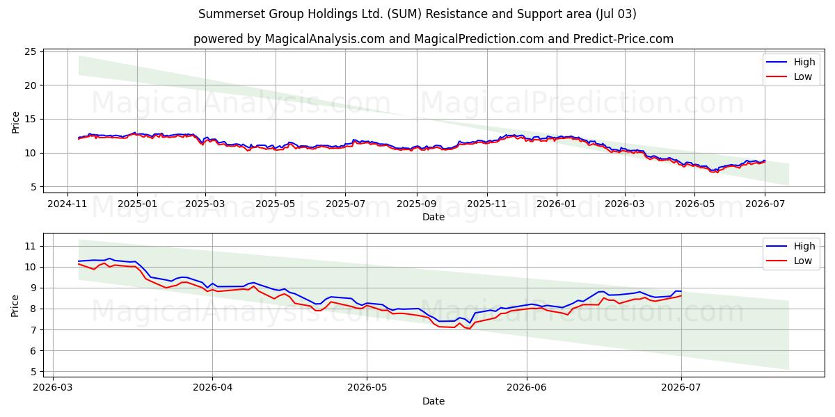Viewport: 835px width, 417px height.
Task: Click the 2026-07 x-axis label in the bottom chart
Action: [x=681, y=388]
